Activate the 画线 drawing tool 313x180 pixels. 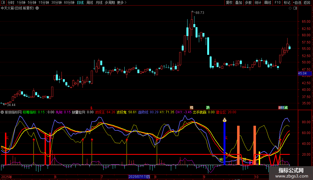click(x=268, y=2)
